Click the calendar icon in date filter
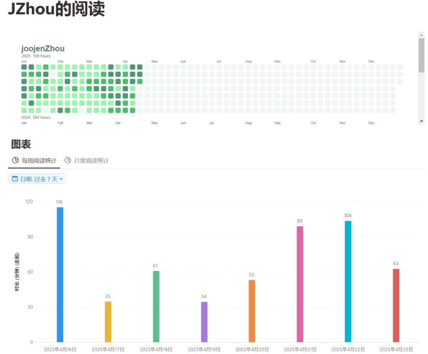Screen dimensions: 428x354 [15, 179]
